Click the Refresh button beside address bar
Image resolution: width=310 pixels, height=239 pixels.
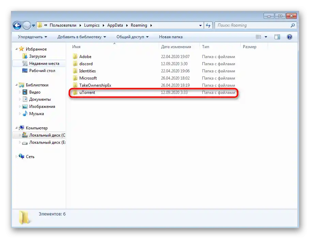(x=208, y=25)
